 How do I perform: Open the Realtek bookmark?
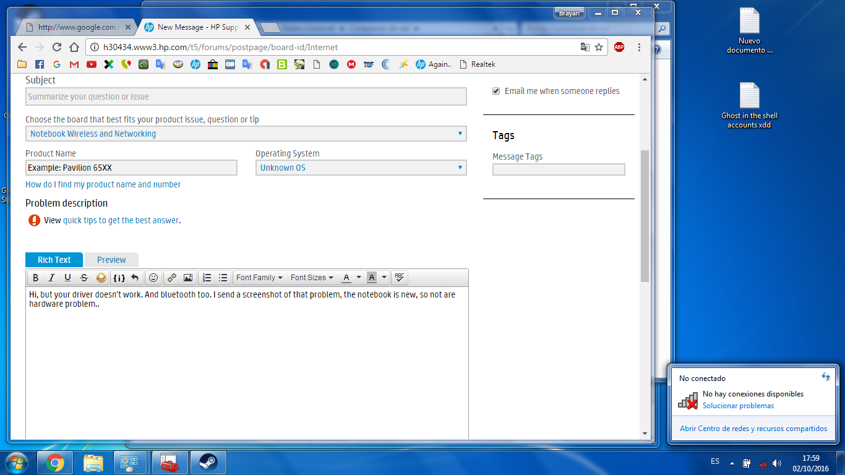[x=477, y=64]
